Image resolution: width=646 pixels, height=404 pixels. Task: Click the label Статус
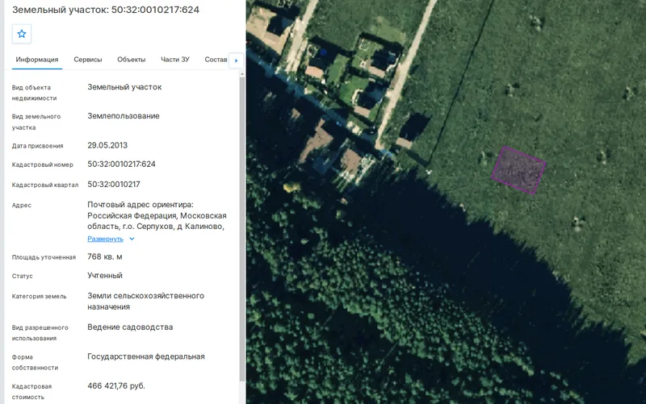(x=23, y=276)
